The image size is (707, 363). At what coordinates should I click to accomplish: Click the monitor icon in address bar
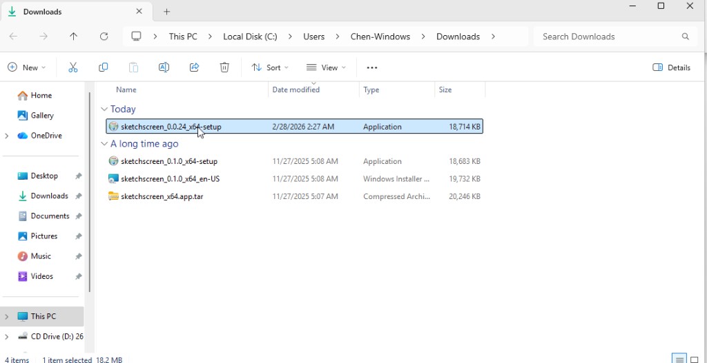(x=136, y=37)
